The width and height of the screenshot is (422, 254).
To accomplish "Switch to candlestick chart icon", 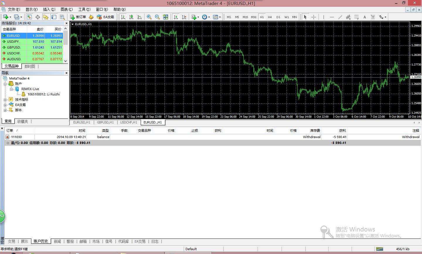I will [x=131, y=17].
